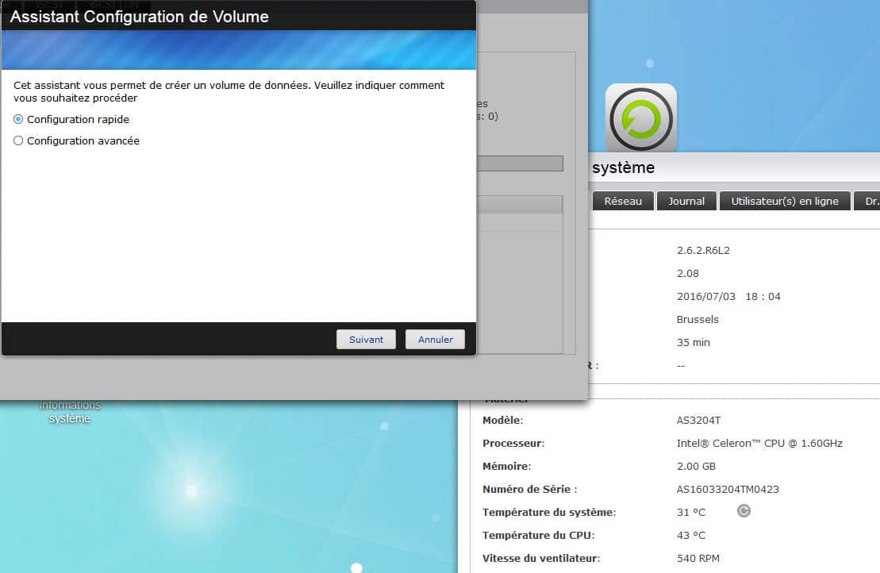Viewport: 880px width, 573px height.
Task: Open the Réseau tab
Action: [x=623, y=201]
